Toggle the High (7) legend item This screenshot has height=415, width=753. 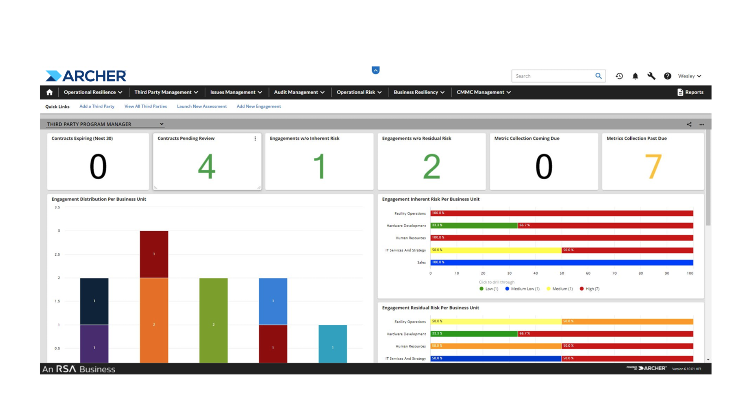590,289
